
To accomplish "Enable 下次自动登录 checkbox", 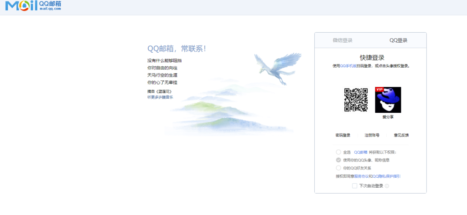I will tap(354, 186).
